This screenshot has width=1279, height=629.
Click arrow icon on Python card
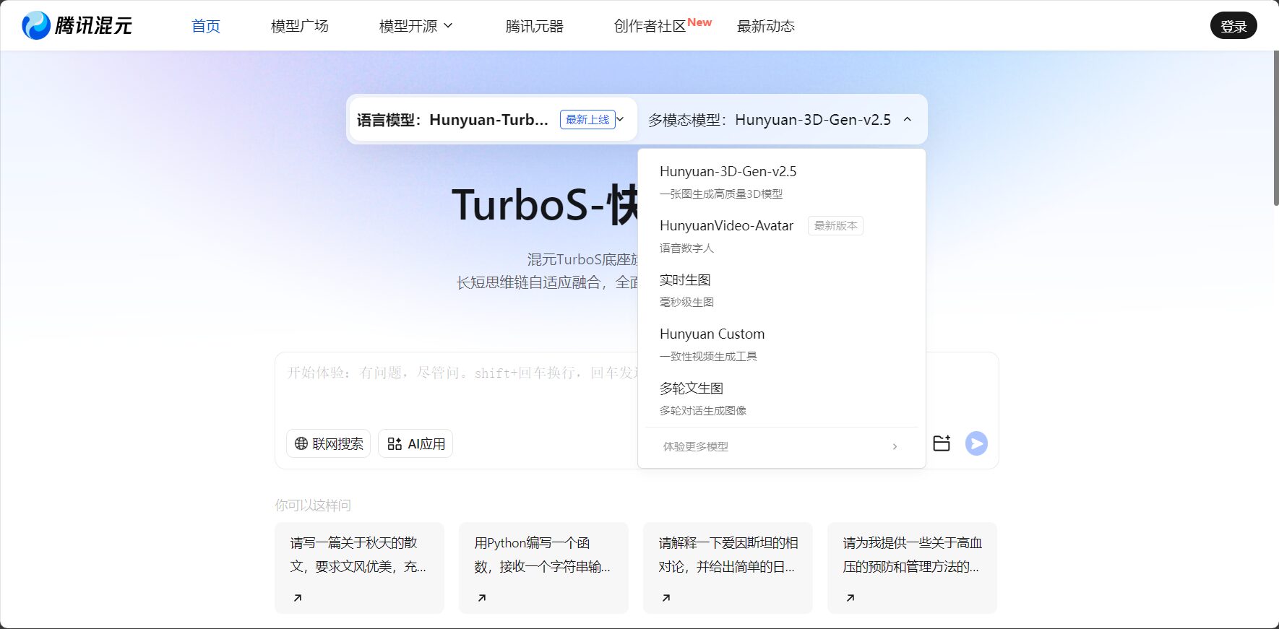point(481,597)
